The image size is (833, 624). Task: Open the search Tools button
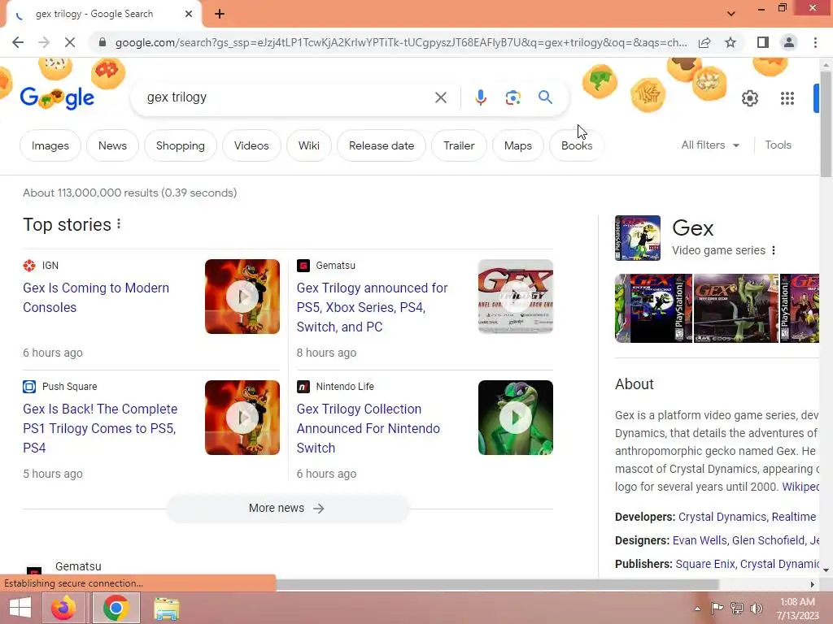click(778, 145)
